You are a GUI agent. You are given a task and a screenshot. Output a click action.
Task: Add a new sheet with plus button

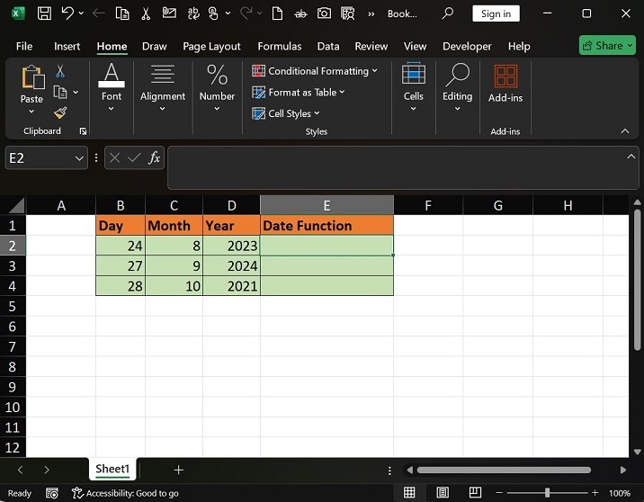click(x=179, y=470)
